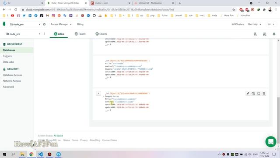Open Database Access in the sidebar
The image size is (280, 158).
[13, 75]
